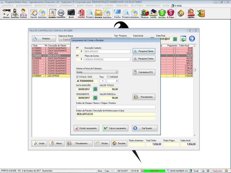
Task: Click the Alterar button
Action: click(57, 143)
